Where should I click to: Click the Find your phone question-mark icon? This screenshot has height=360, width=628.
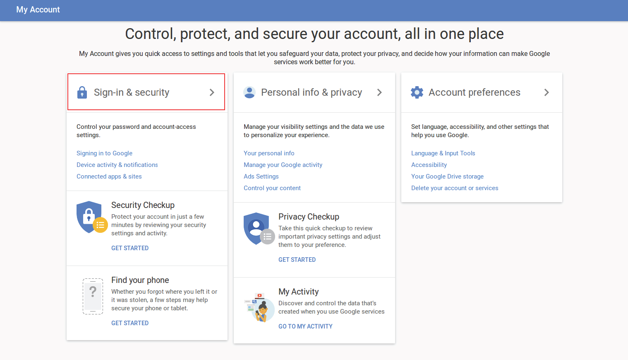click(x=93, y=296)
